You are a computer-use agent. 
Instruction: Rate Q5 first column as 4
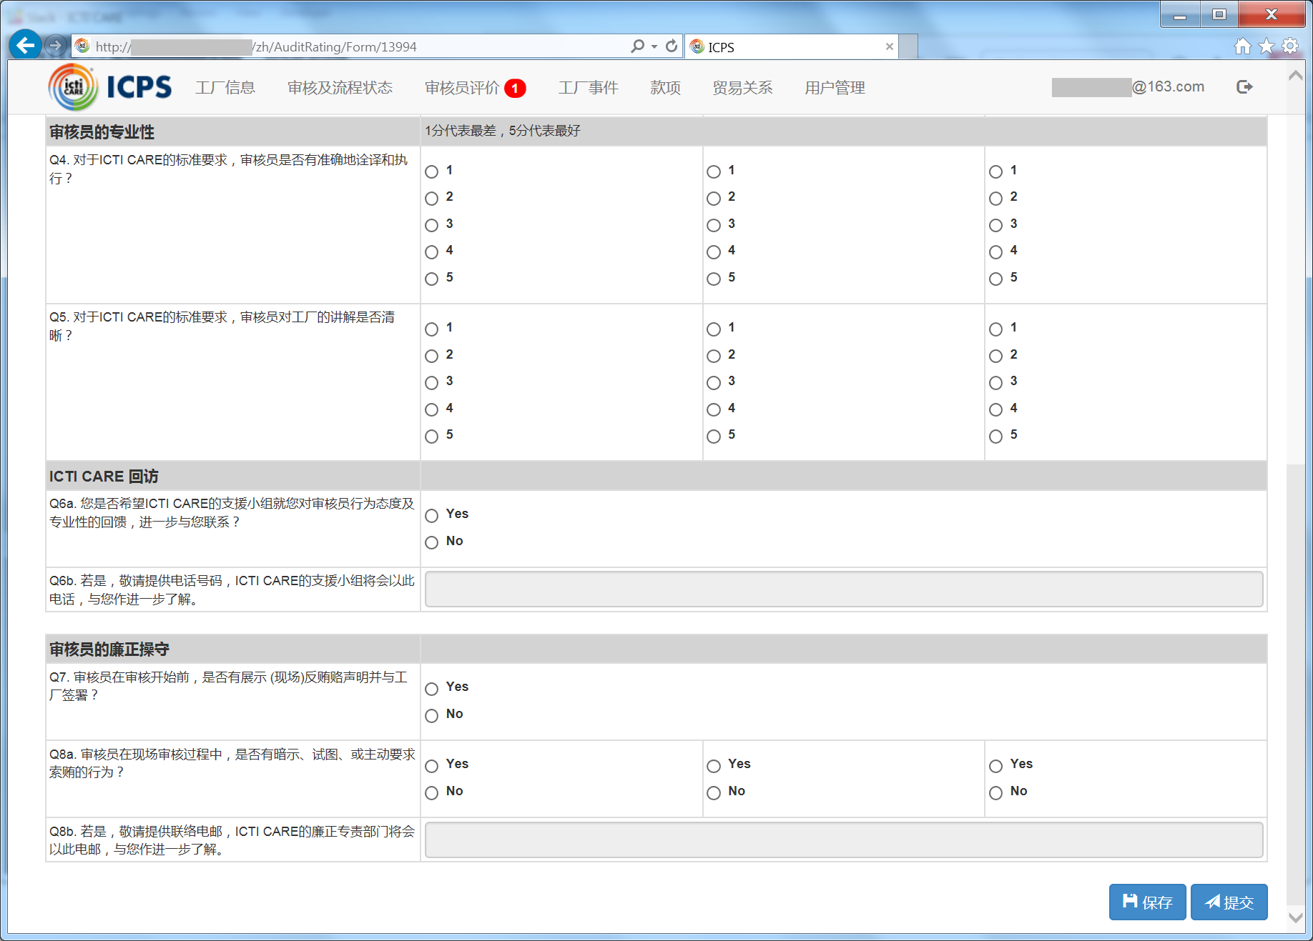432,409
